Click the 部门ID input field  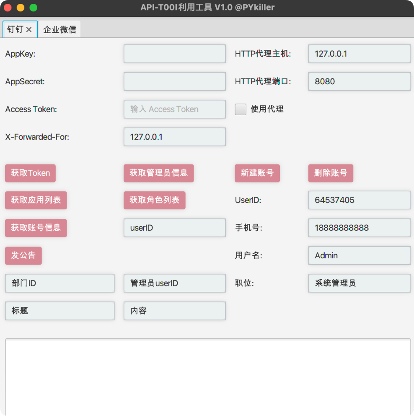[x=60, y=283]
